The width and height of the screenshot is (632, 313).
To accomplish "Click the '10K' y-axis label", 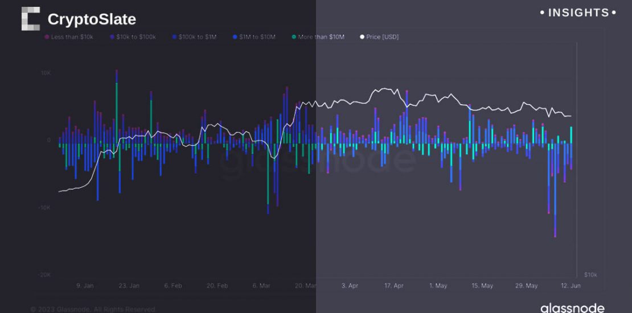I will point(46,73).
